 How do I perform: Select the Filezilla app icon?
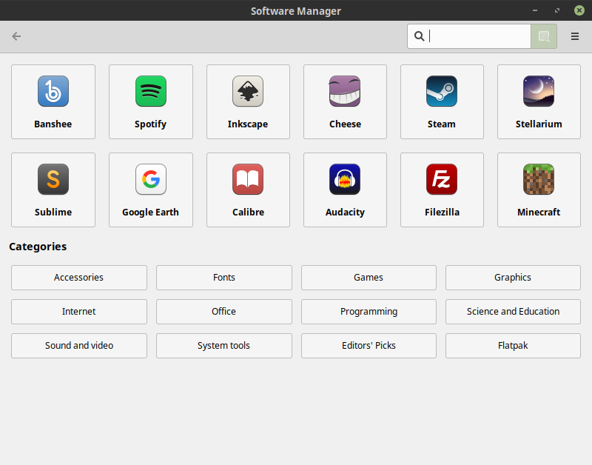441,179
